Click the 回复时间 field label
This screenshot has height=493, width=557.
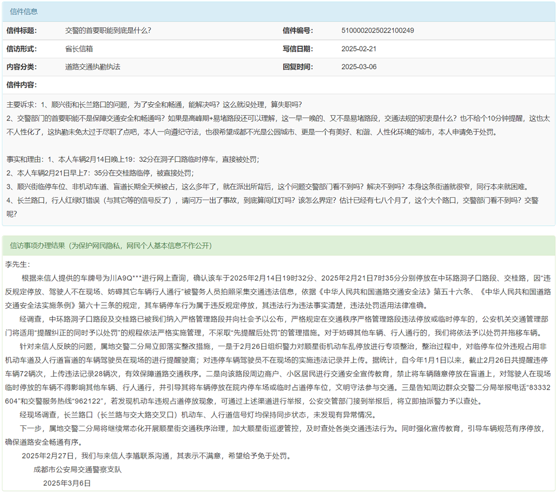tap(298, 67)
